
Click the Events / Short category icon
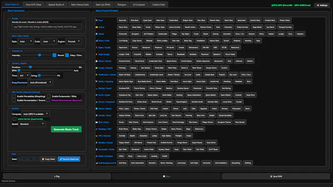[x=97, y=116]
